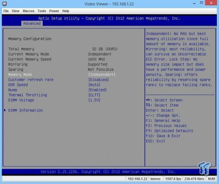Open the View menu
Viewport: 219px width, 184px height.
pos(16,11)
